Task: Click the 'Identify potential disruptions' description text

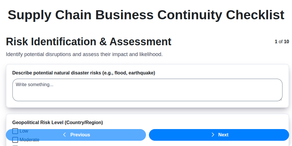Action: click(x=84, y=54)
